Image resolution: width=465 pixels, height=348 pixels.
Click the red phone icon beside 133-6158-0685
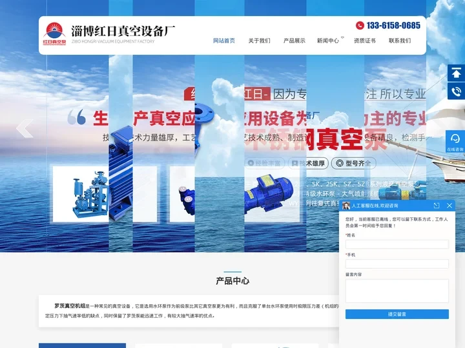[360, 25]
